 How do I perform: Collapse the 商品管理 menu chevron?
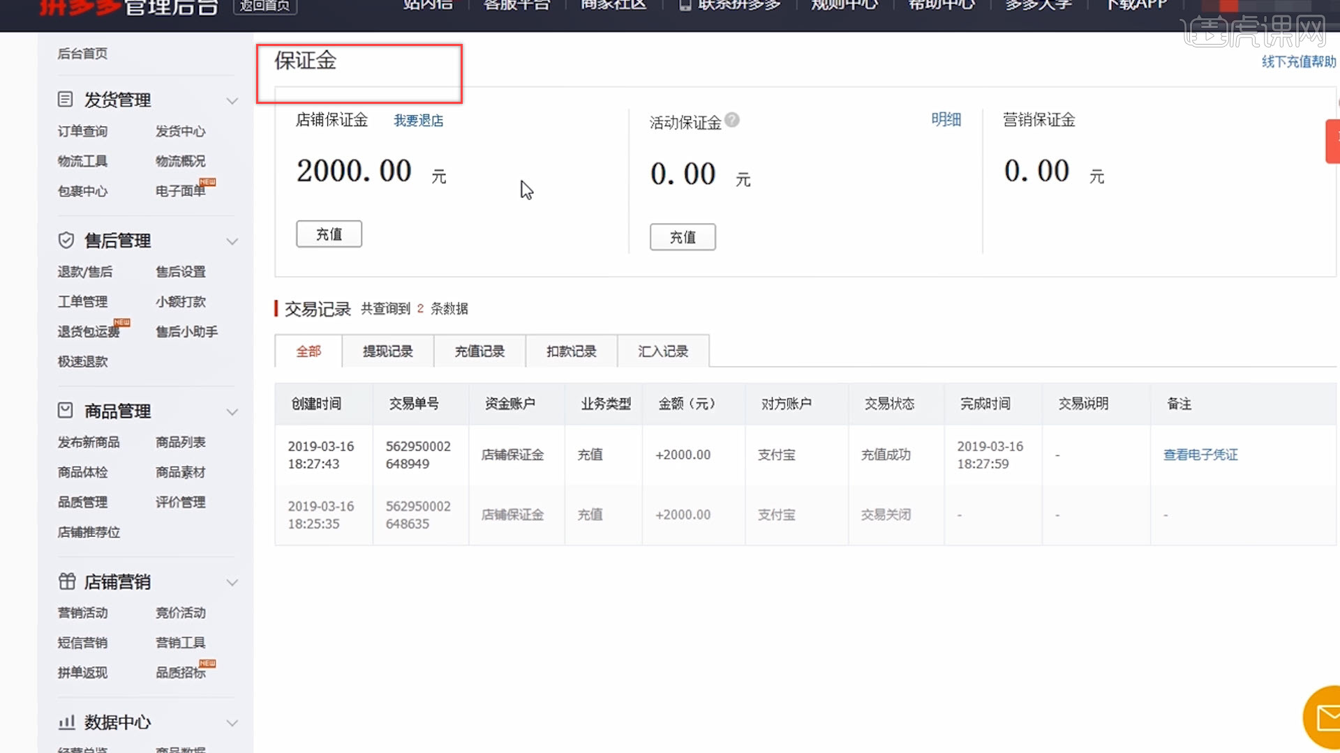232,412
